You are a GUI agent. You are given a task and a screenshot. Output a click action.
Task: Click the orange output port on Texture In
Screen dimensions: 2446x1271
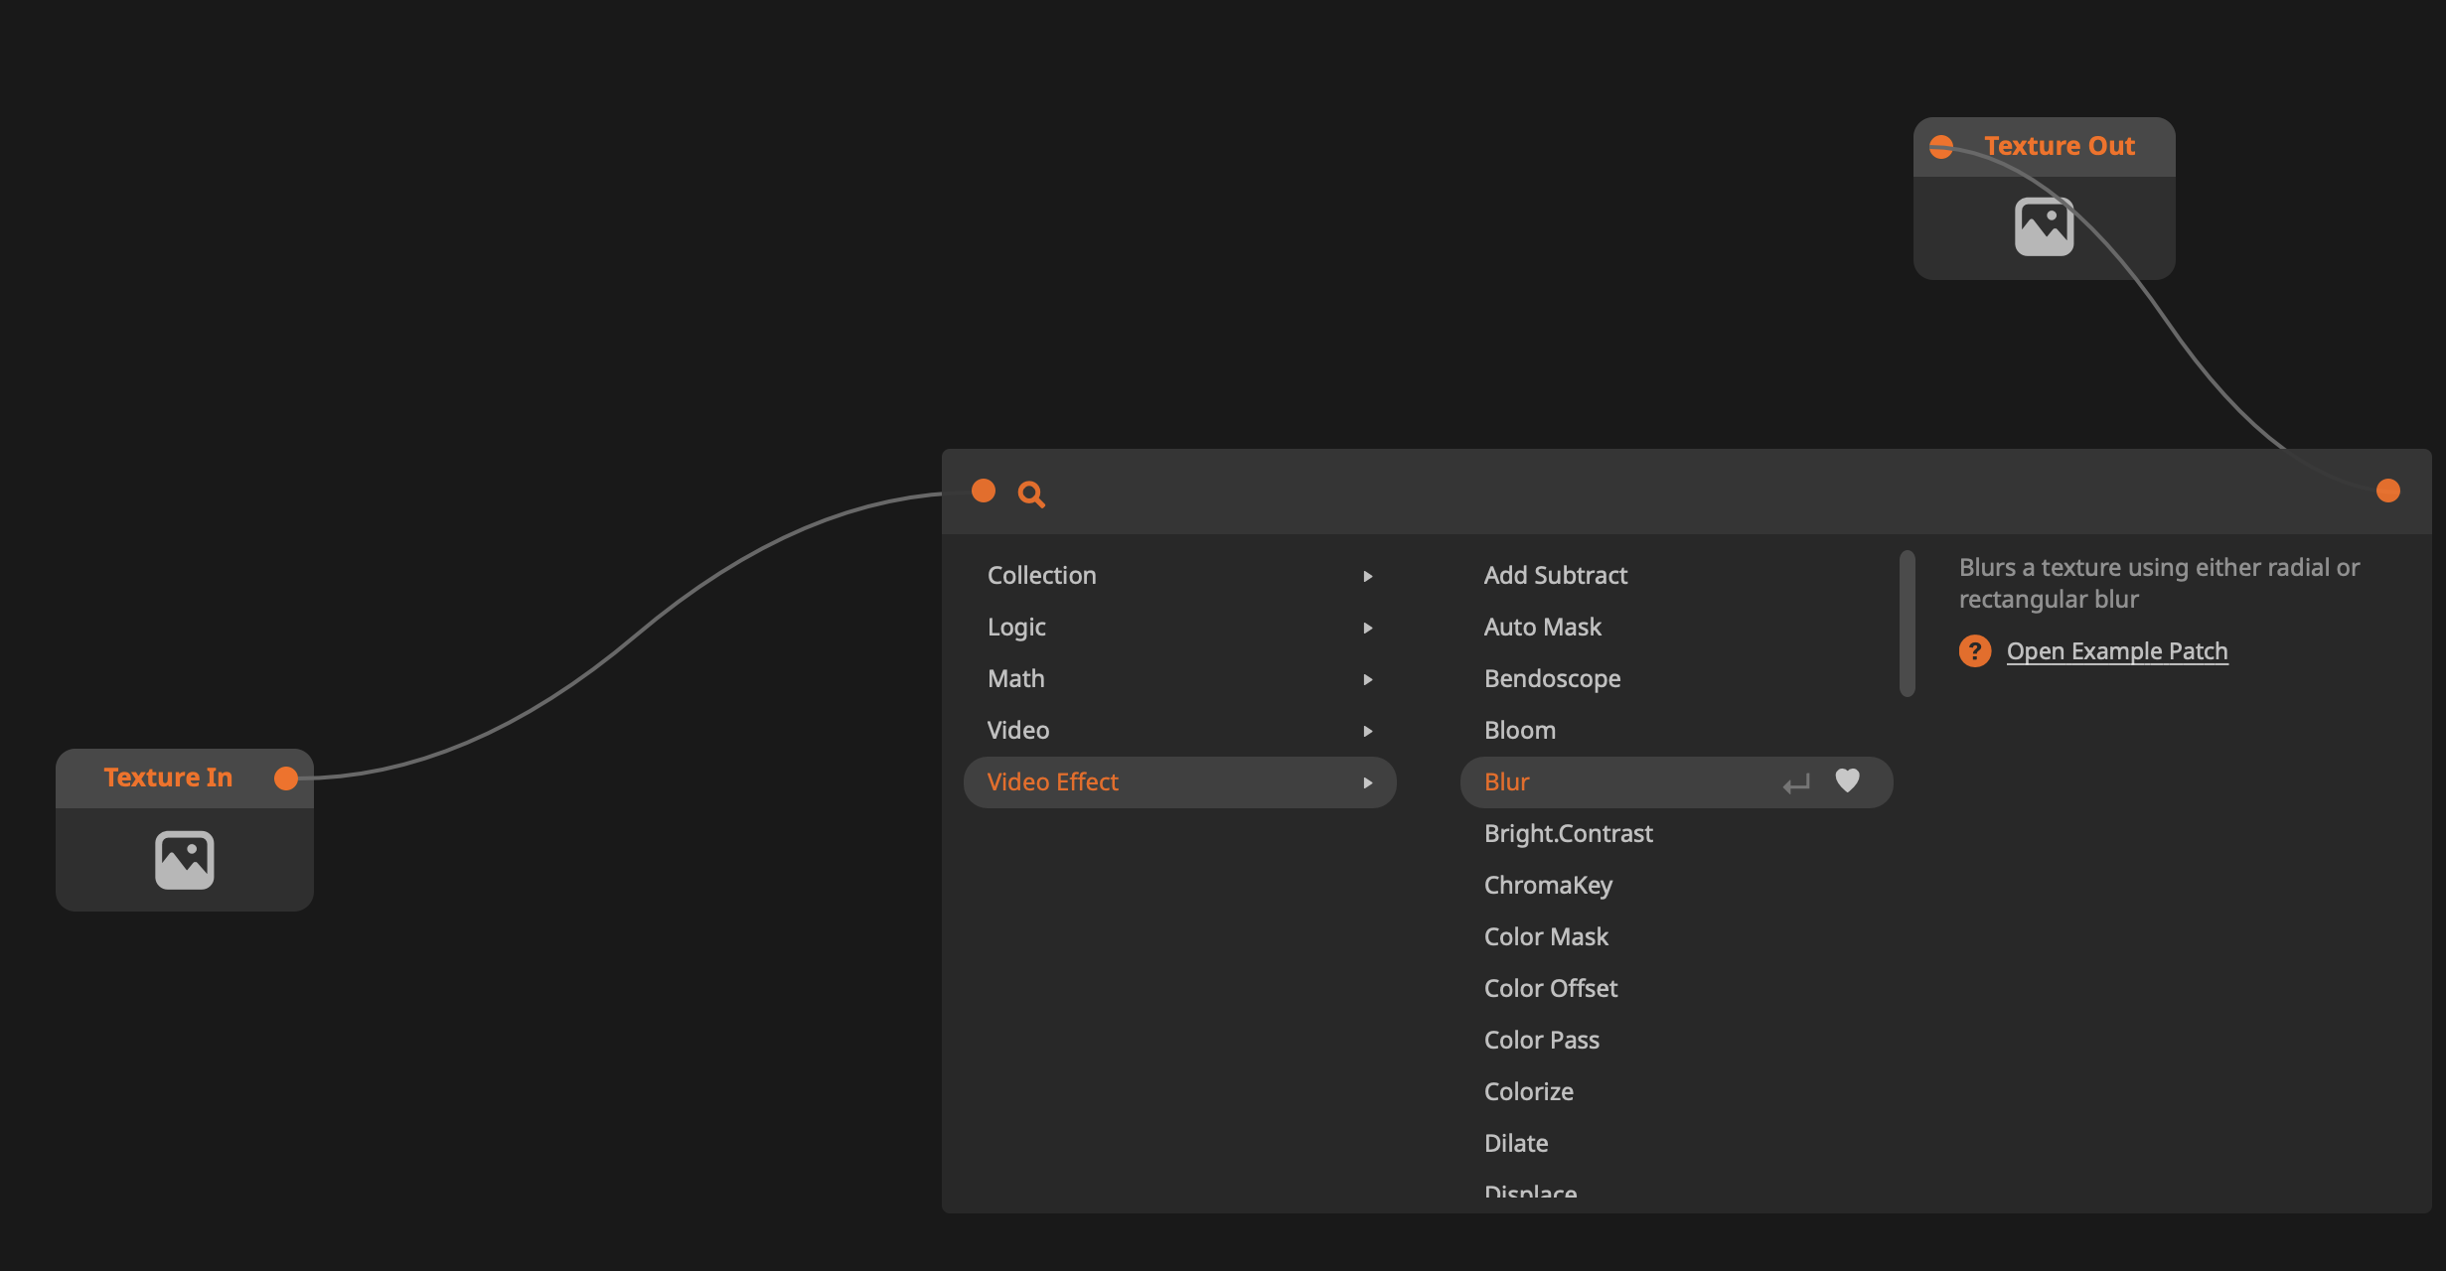point(286,778)
